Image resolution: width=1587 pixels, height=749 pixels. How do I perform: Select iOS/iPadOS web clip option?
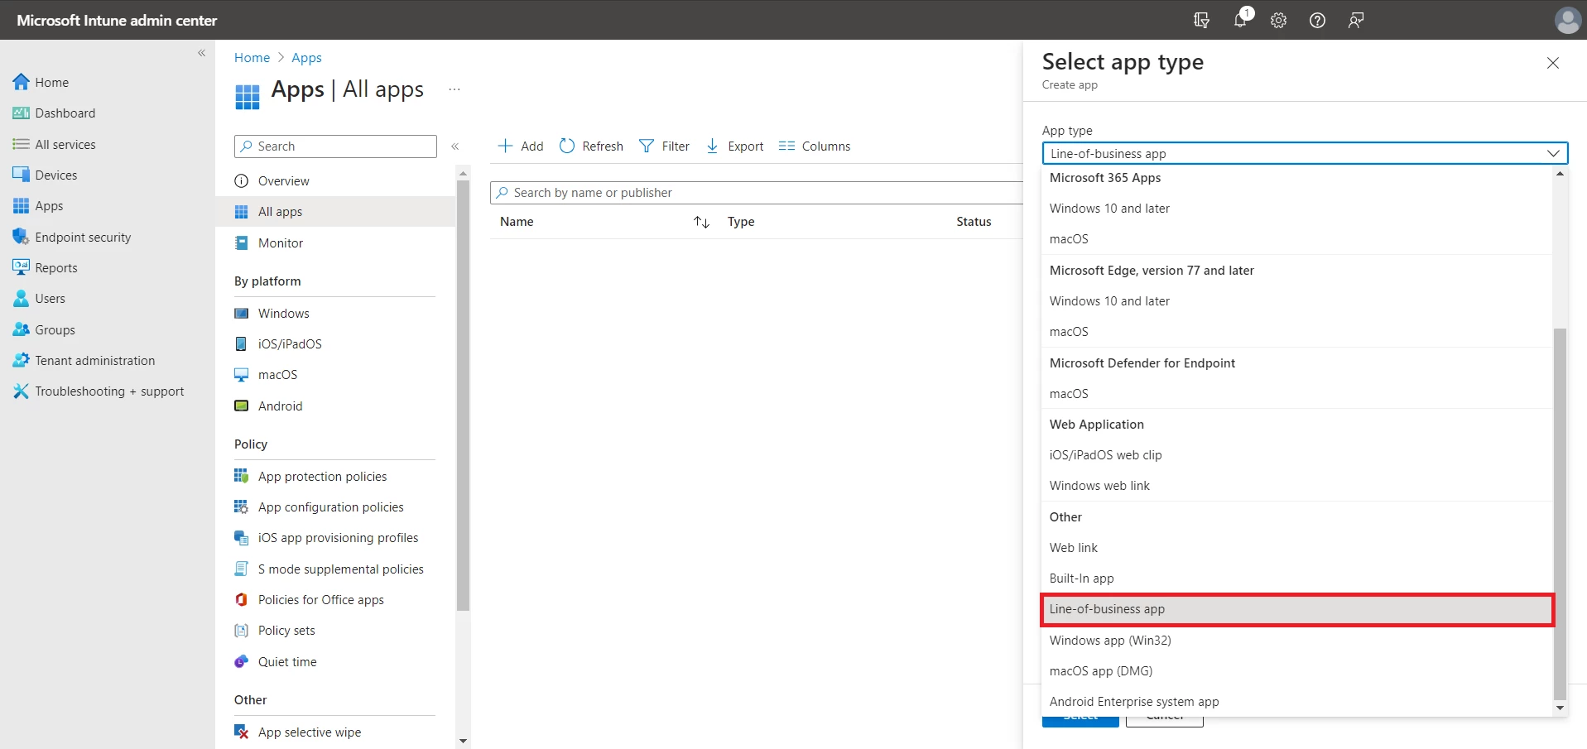tap(1297, 455)
